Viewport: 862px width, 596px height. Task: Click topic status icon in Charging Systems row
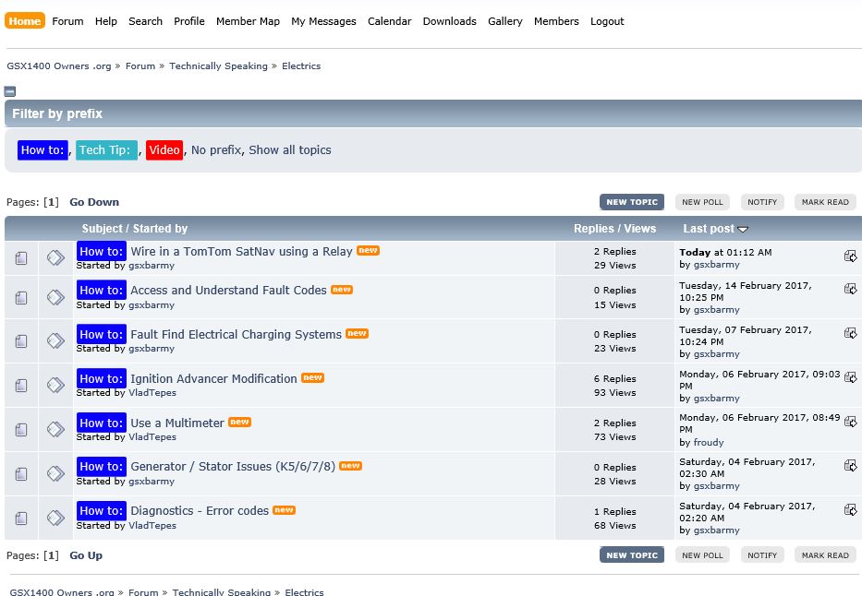point(21,340)
